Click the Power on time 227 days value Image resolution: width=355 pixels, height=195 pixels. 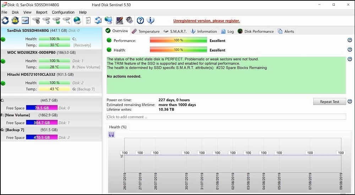[x=174, y=100]
